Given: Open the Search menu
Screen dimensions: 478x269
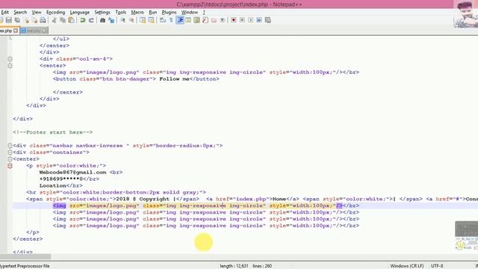Looking at the screenshot, I should (x=20, y=12).
